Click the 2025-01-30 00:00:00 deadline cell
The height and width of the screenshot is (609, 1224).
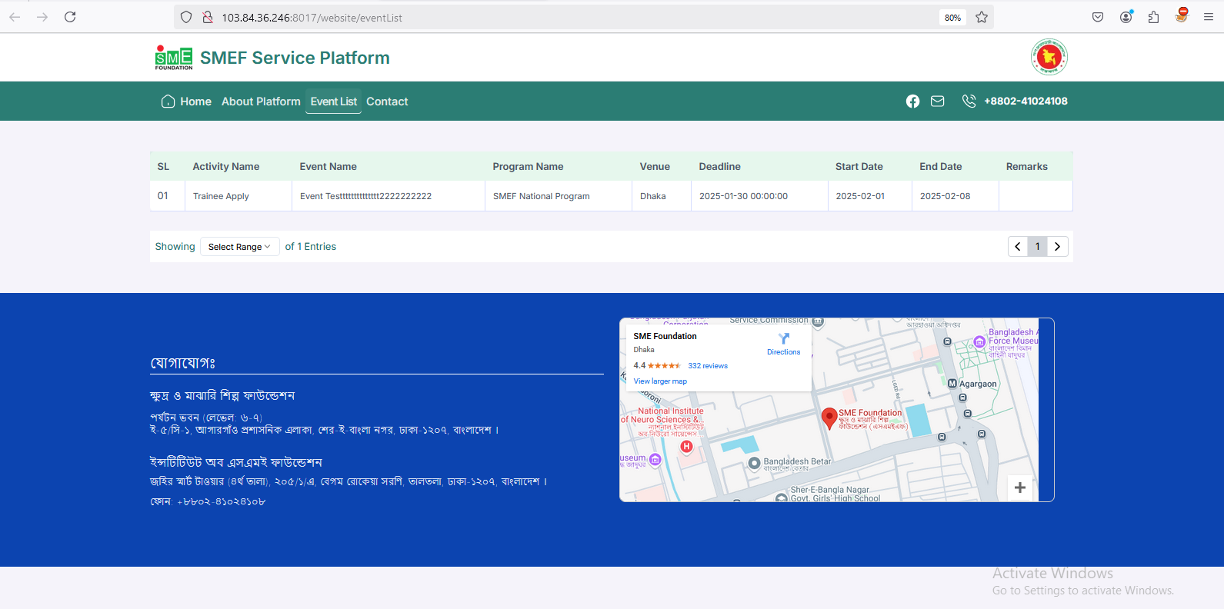[759, 196]
